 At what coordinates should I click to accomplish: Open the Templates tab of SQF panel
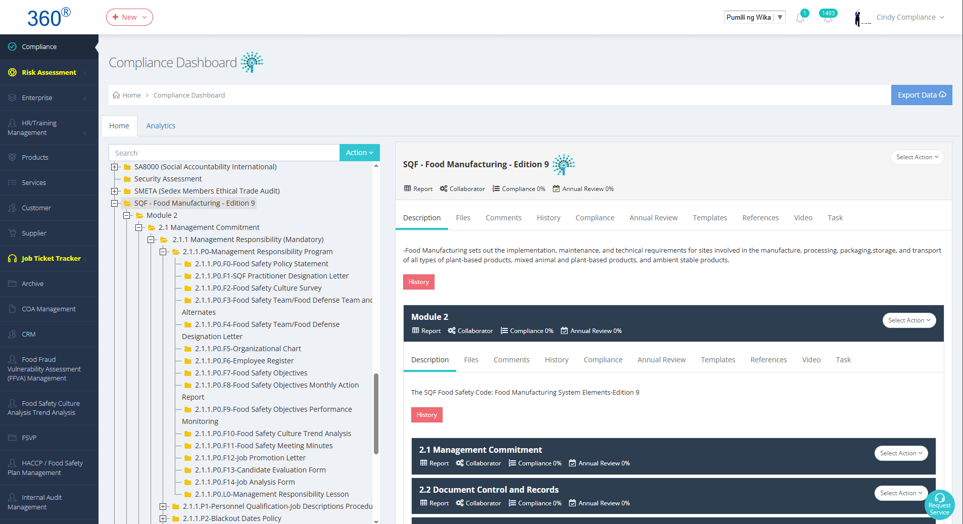tap(709, 218)
